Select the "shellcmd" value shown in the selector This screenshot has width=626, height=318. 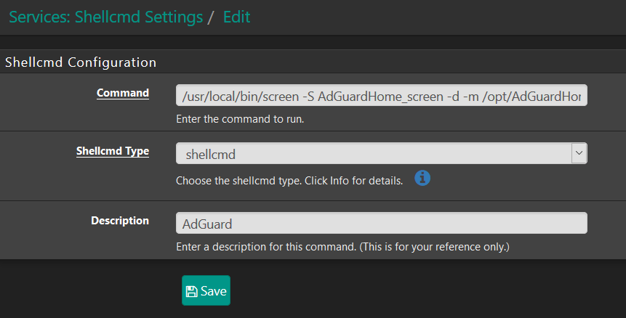(211, 154)
